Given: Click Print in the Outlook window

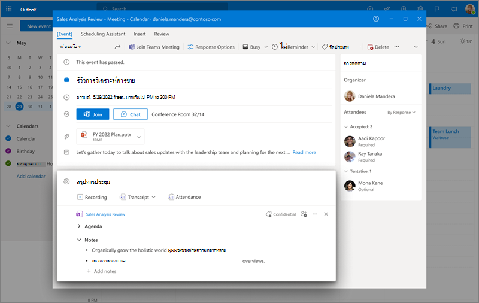Looking at the screenshot, I should [x=463, y=26].
